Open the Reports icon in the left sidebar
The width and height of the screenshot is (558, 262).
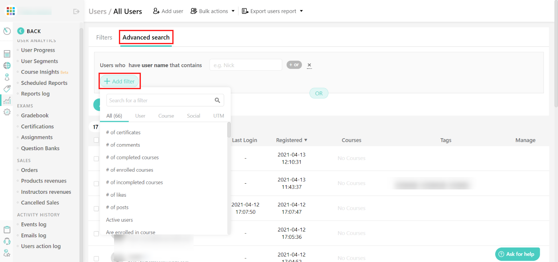point(7,53)
